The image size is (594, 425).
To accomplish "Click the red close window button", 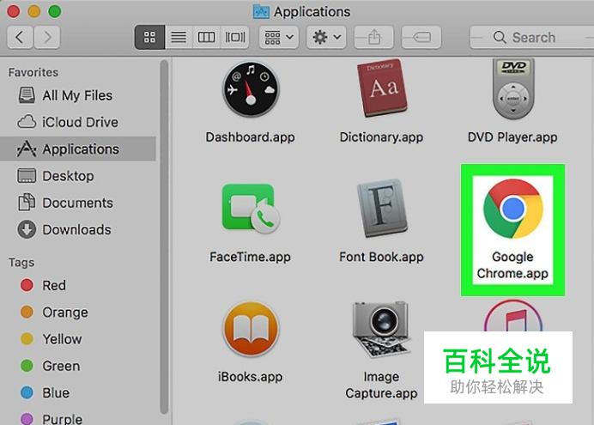I will point(13,11).
